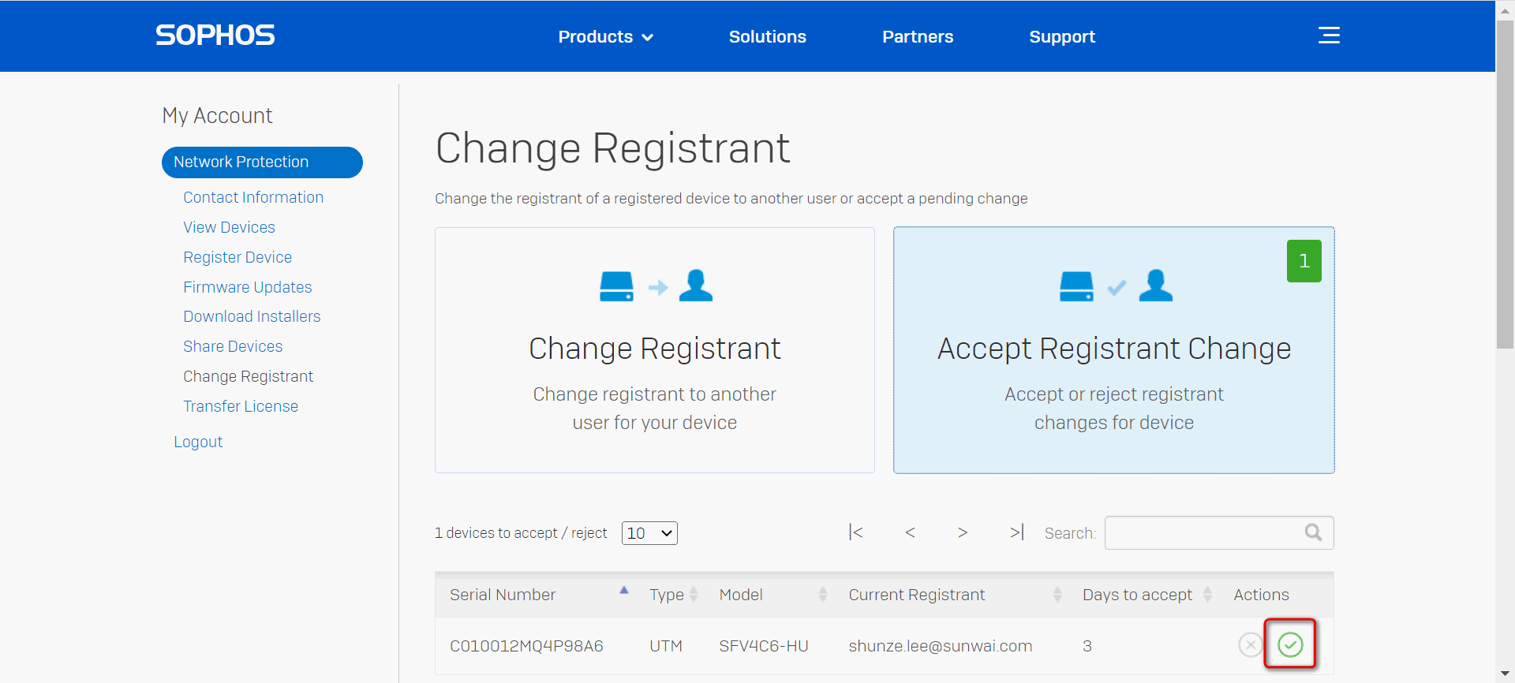This screenshot has width=1515, height=683.
Task: Open Solutions in the top navigation
Action: pyautogui.click(x=767, y=37)
